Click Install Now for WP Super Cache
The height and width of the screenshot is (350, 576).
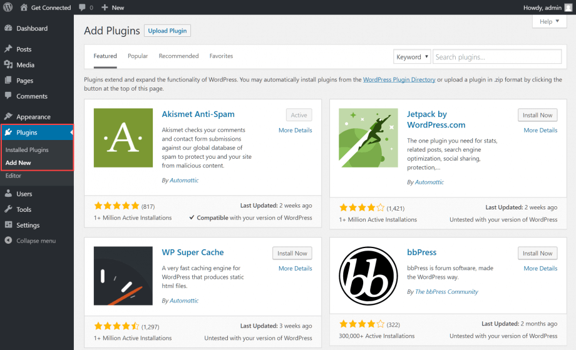coord(292,253)
